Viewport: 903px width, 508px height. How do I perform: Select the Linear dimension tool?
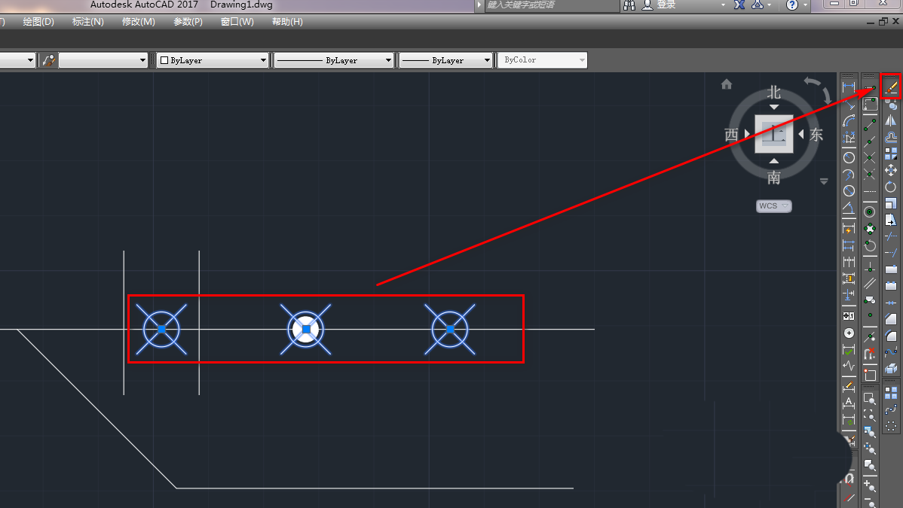point(849,87)
